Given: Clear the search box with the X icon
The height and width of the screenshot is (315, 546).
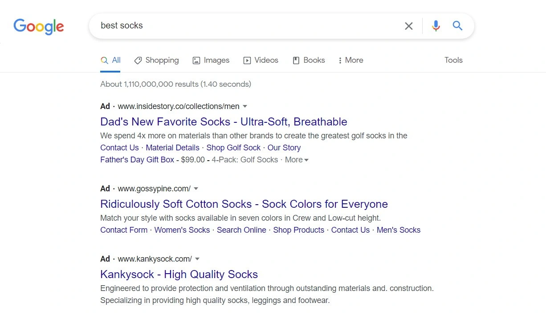Looking at the screenshot, I should tap(408, 26).
